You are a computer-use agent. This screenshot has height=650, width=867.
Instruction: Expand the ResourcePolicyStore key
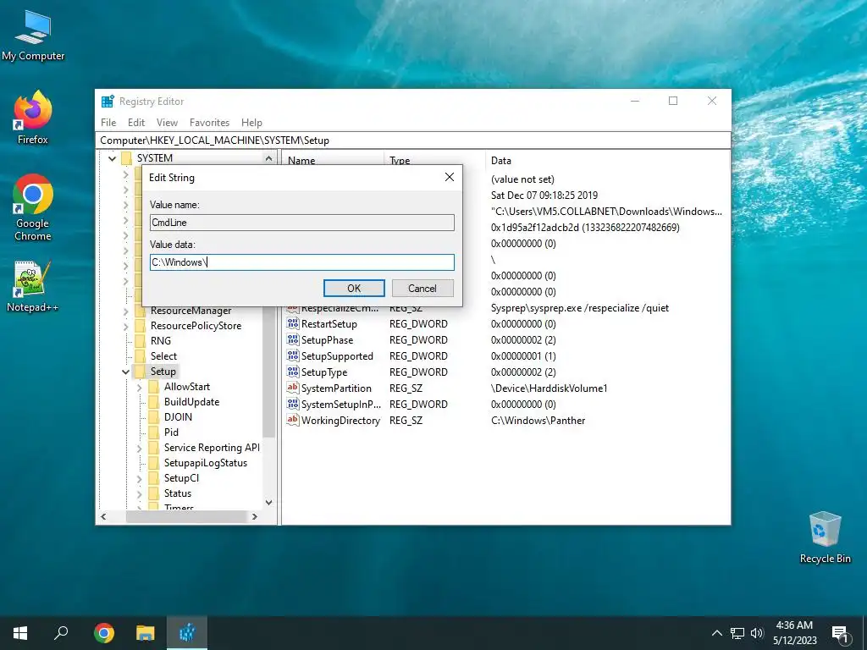pos(125,326)
